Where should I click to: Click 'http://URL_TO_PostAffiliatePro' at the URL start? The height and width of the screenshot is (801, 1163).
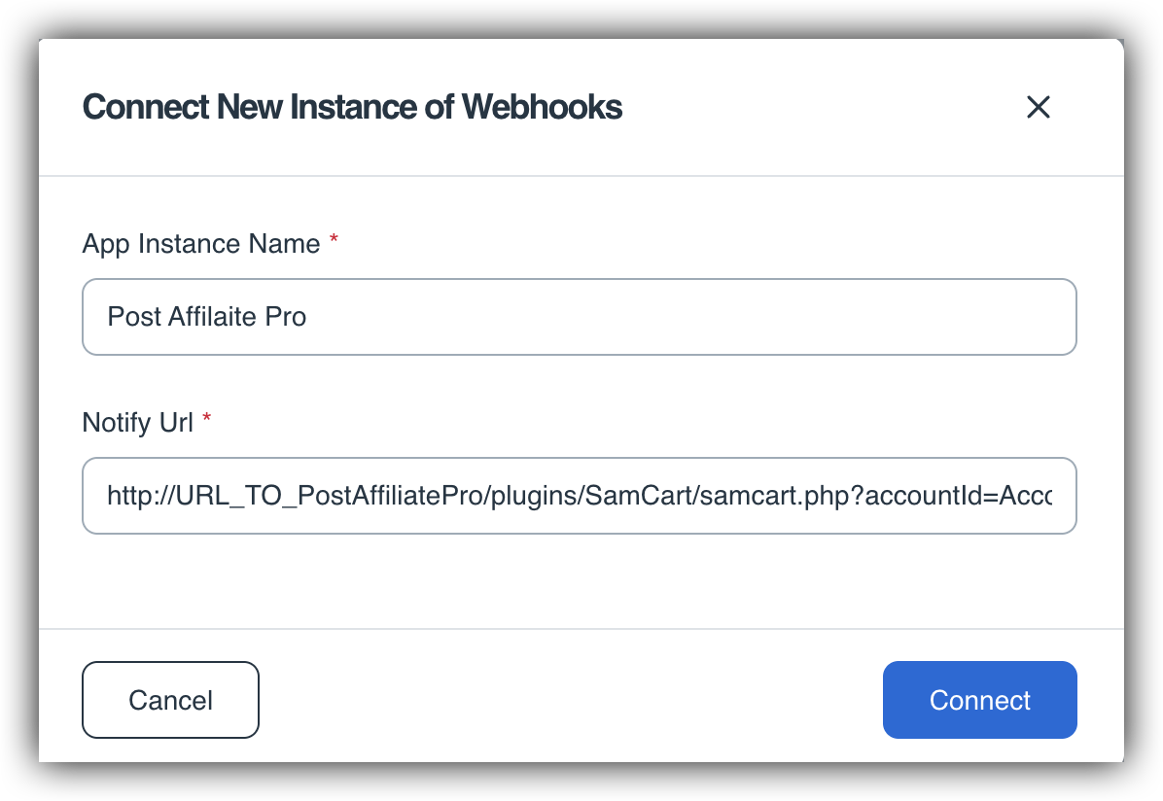click(x=292, y=497)
